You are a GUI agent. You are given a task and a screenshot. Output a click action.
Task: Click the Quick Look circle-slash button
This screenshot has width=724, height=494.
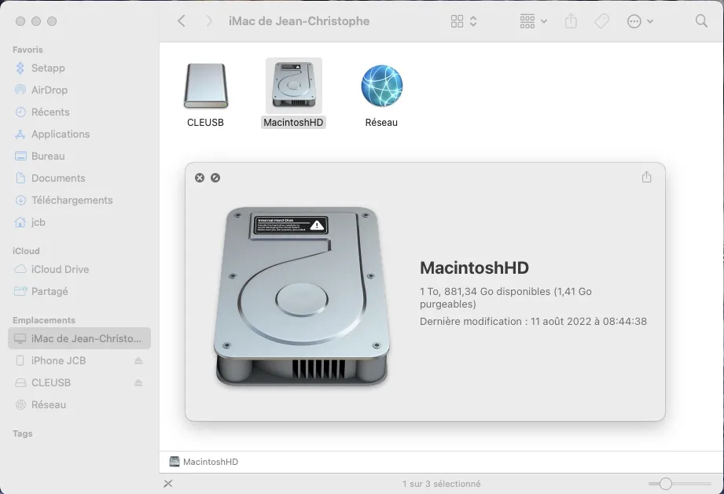click(215, 178)
